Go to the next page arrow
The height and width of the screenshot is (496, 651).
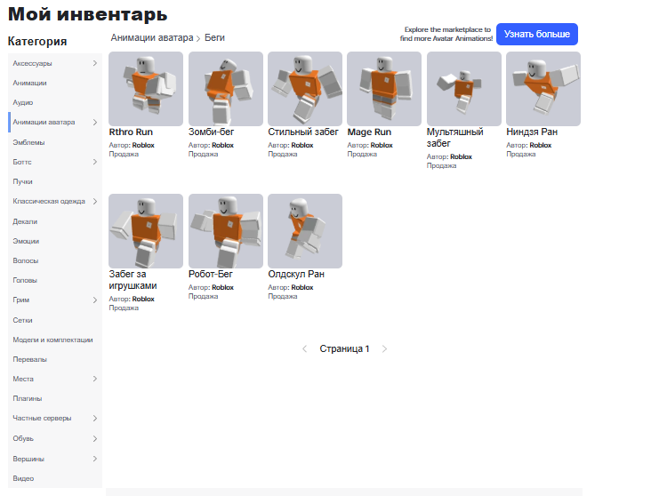tap(384, 349)
